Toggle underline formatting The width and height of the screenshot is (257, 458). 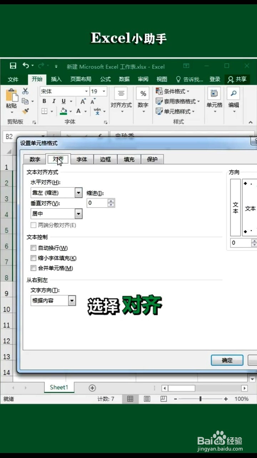click(x=64, y=101)
